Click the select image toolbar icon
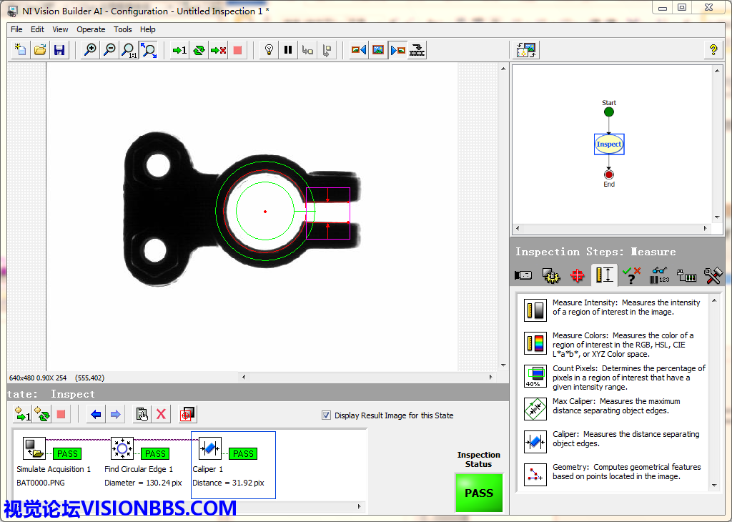 point(378,50)
